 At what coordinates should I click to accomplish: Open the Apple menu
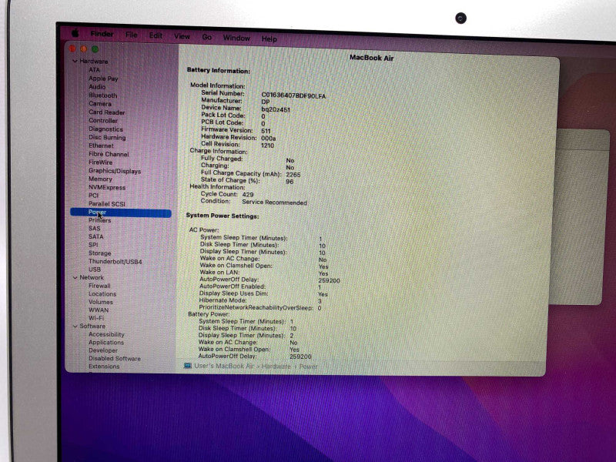coord(75,32)
